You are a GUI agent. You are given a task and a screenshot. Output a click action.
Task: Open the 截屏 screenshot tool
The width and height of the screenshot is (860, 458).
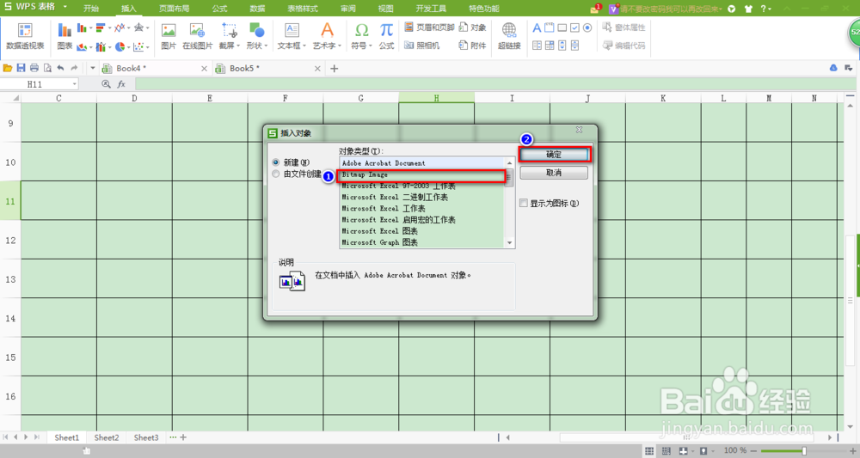coord(230,36)
